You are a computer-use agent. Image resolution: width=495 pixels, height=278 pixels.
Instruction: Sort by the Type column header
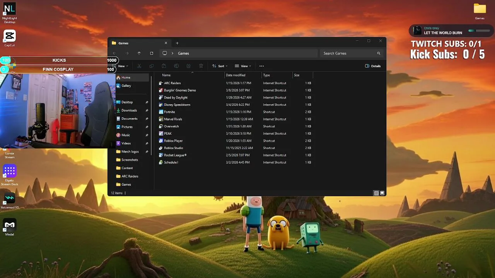coord(277,75)
